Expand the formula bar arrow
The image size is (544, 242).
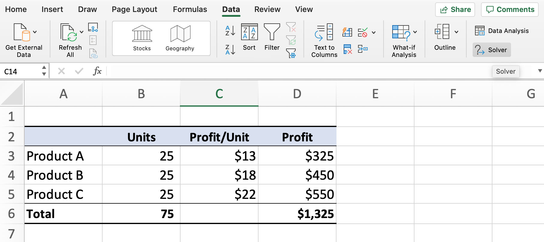(540, 71)
